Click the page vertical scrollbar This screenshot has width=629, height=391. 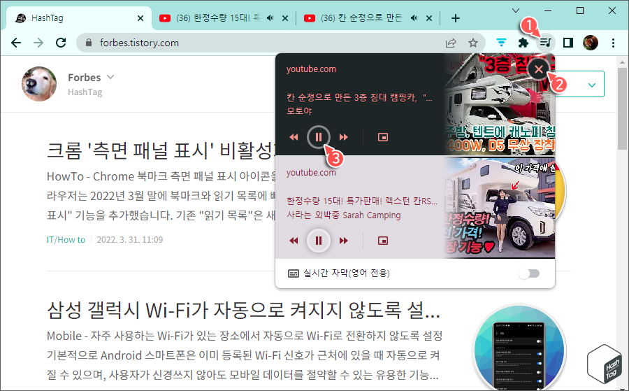(x=622, y=108)
